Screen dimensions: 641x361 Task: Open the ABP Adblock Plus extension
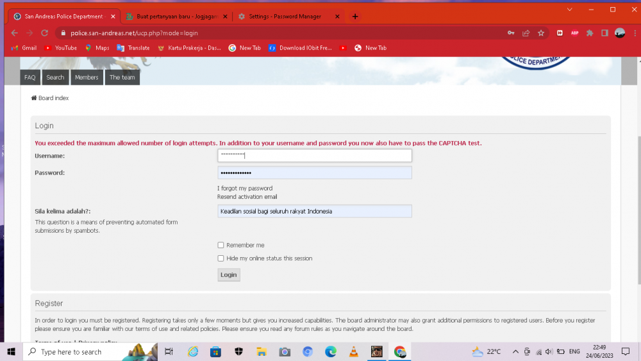pos(575,33)
